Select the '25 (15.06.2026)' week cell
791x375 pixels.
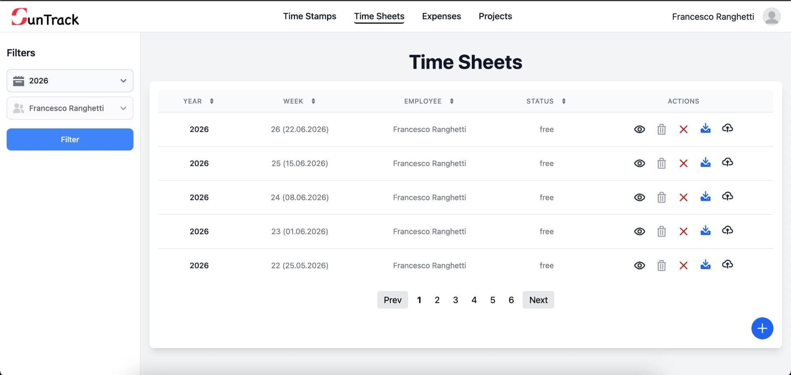pos(300,163)
